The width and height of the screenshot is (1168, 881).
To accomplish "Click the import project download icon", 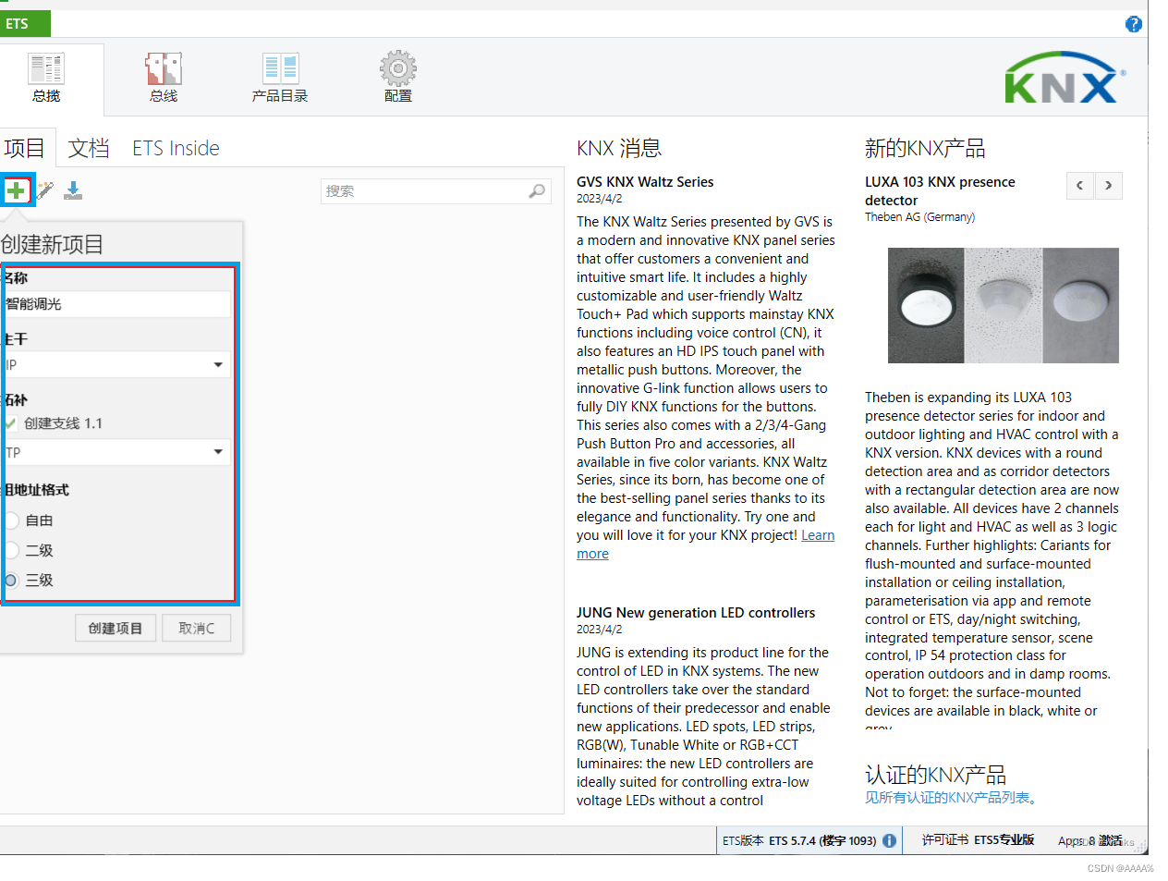I will pos(74,190).
